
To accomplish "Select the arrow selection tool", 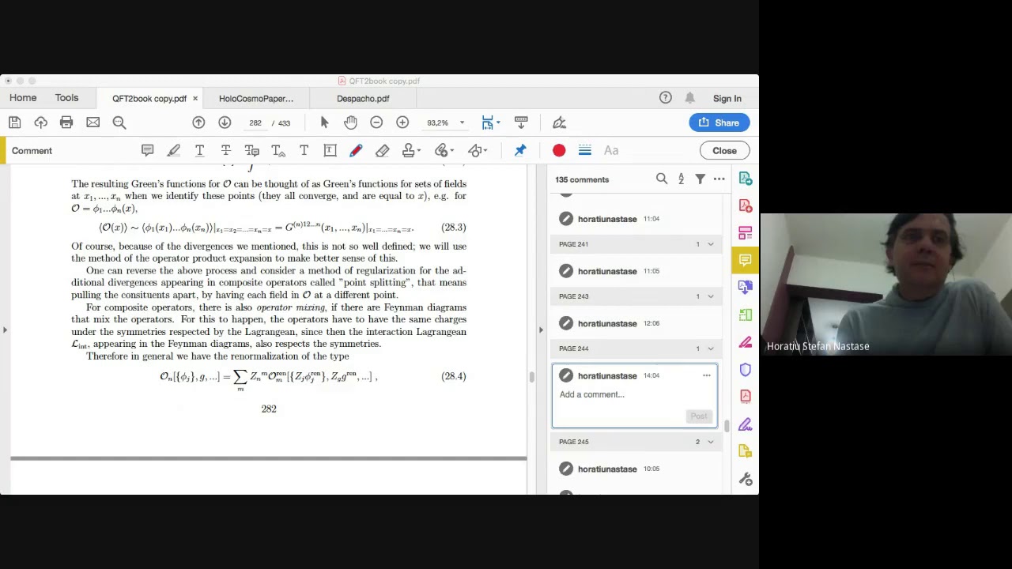I will [x=324, y=122].
